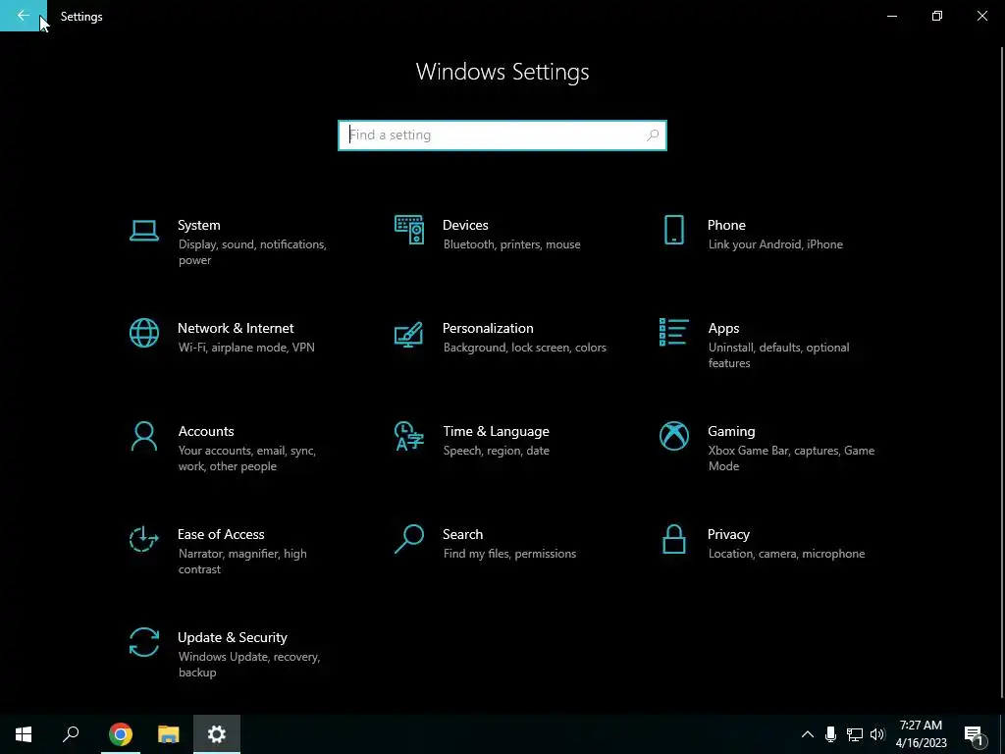
Task: Select the Ease of Access title
Action: 221,534
